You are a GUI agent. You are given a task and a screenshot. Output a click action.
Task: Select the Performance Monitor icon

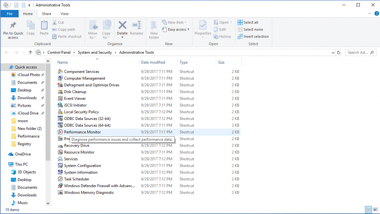pos(60,132)
